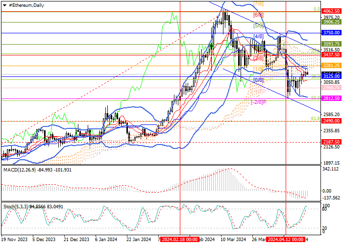Select the 3906.25 green price label
The width and height of the screenshot is (343, 245).
(x=331, y=22)
